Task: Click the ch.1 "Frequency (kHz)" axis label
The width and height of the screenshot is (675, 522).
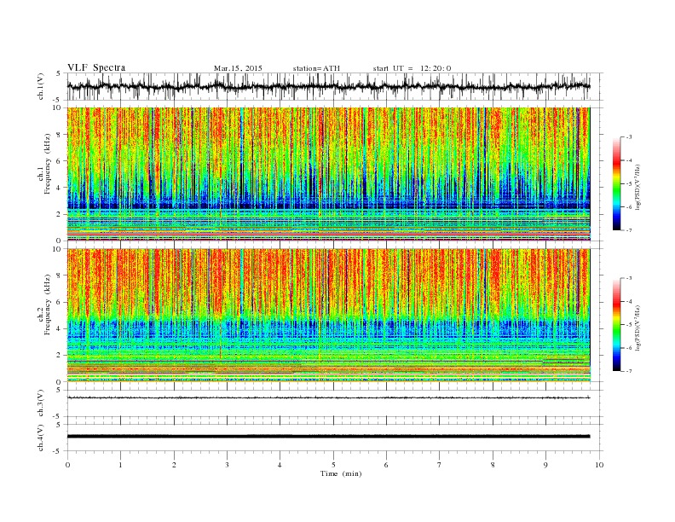Action: pos(47,164)
